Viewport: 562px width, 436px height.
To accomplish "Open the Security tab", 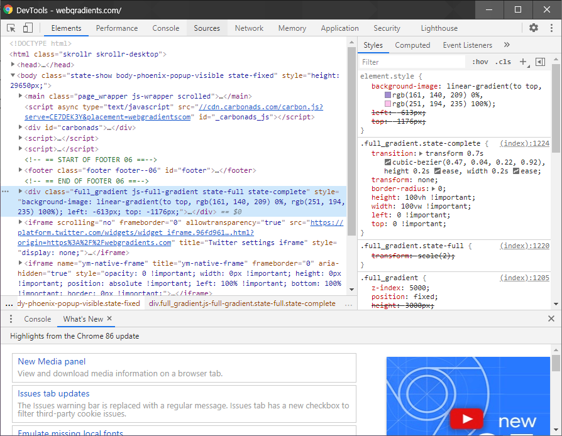I will (x=387, y=28).
